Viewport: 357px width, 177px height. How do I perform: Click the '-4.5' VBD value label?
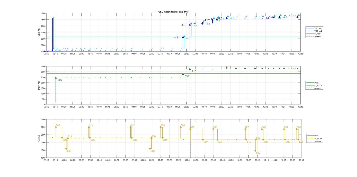point(220,18)
